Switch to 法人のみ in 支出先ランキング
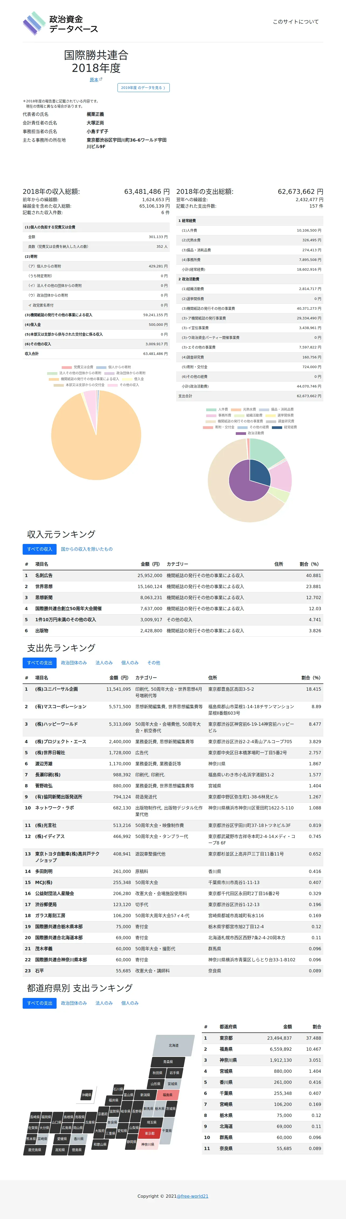Viewport: 346px width, 1219px height. click(x=104, y=662)
